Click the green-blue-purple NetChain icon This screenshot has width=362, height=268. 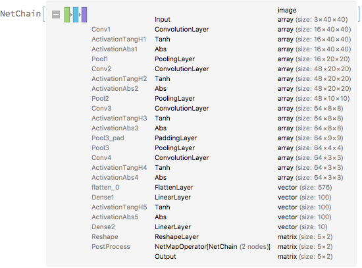76,14
